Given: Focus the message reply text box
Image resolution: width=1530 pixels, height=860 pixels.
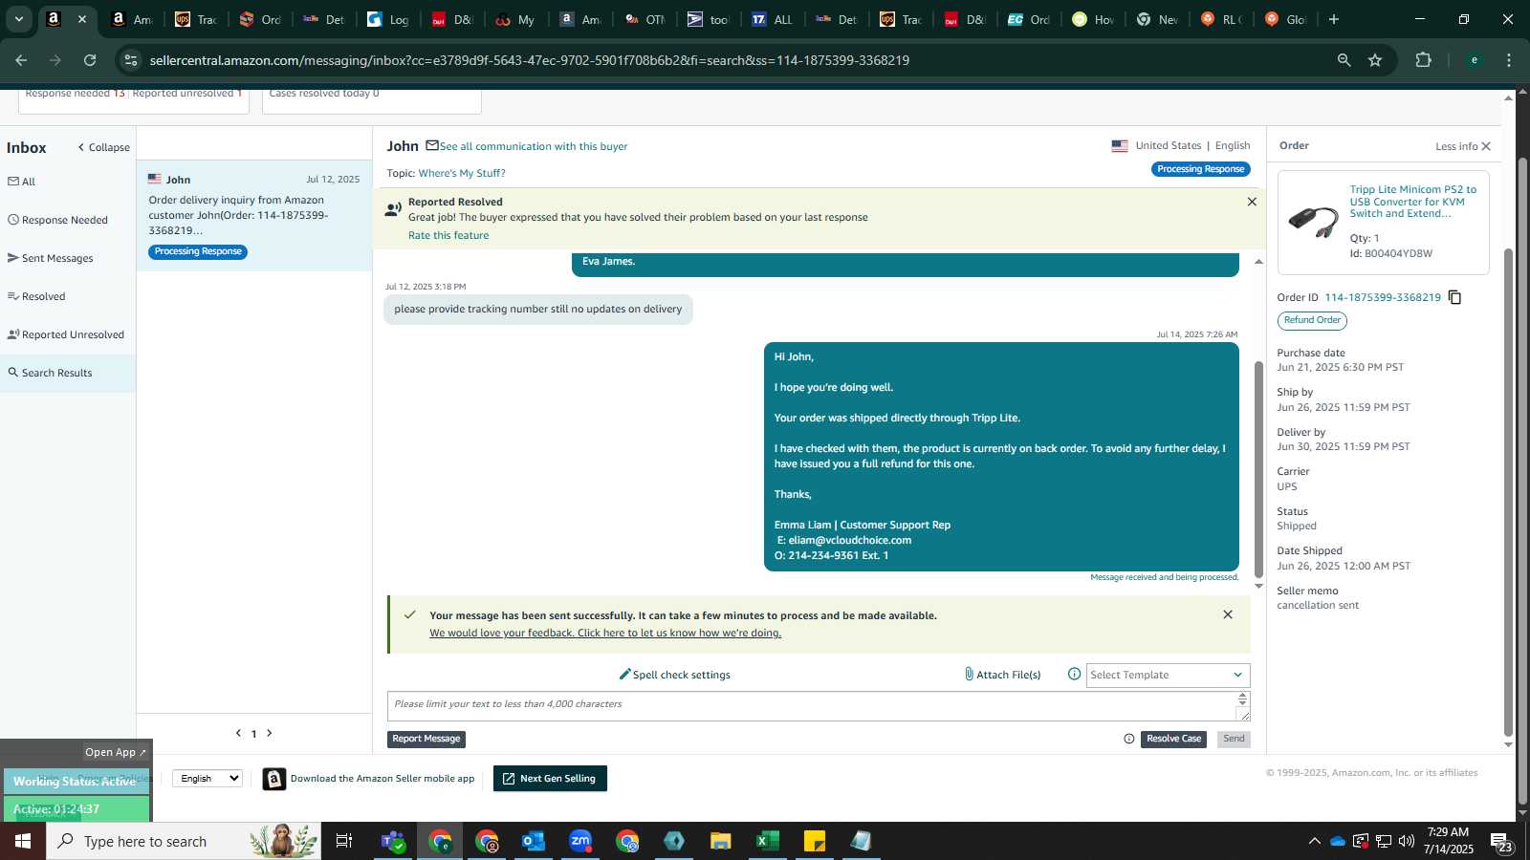Looking at the screenshot, I should coord(811,706).
